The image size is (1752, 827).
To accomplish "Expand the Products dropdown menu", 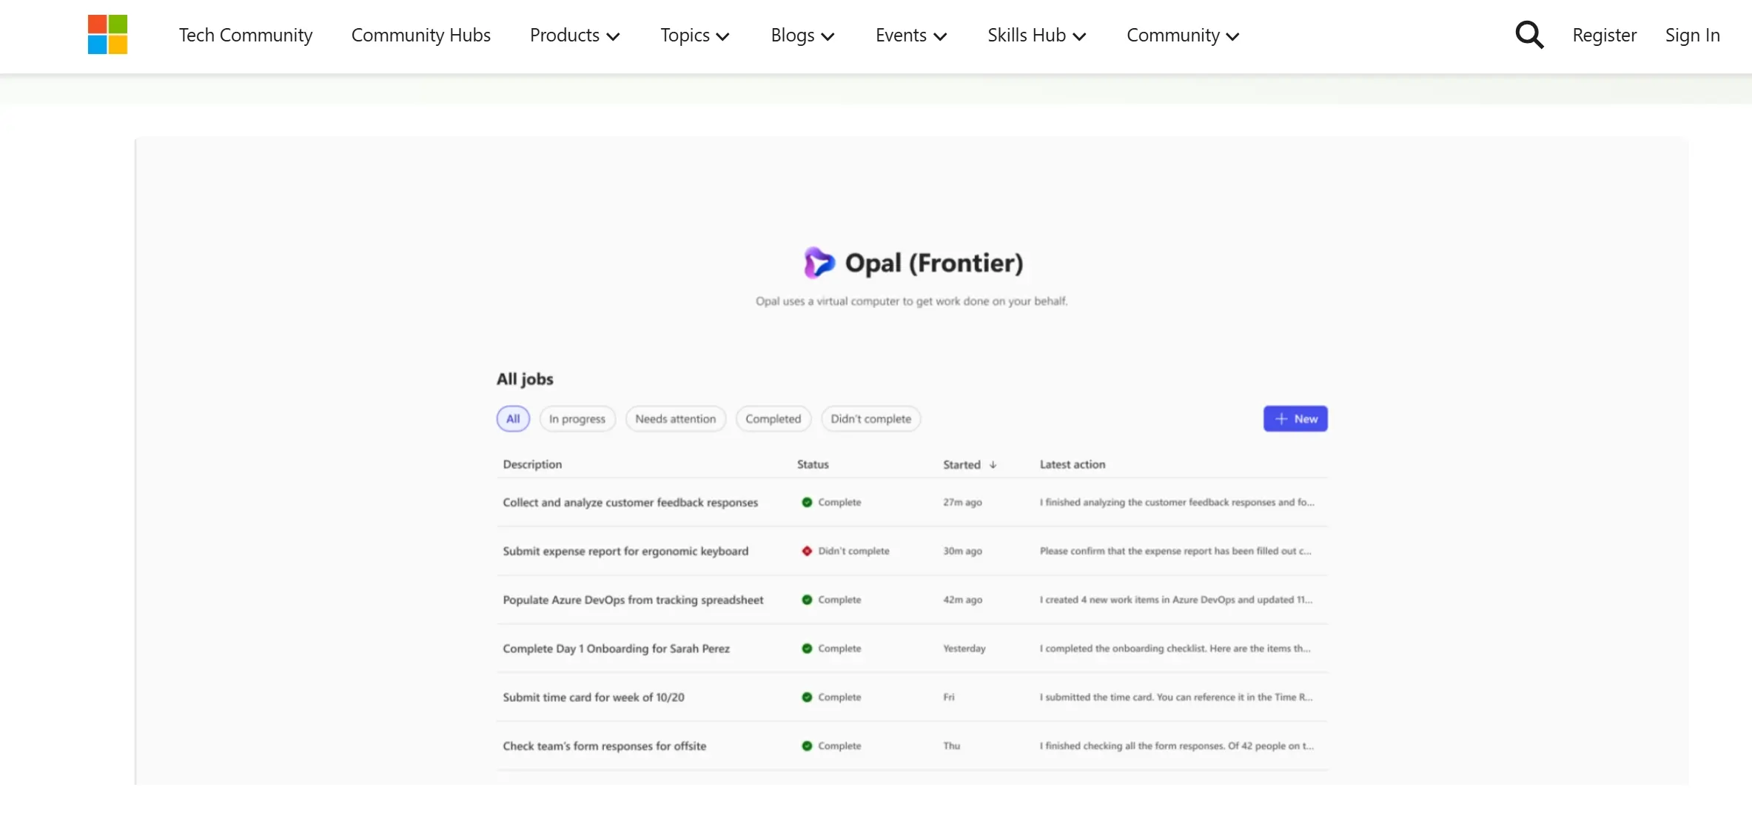I will point(574,36).
